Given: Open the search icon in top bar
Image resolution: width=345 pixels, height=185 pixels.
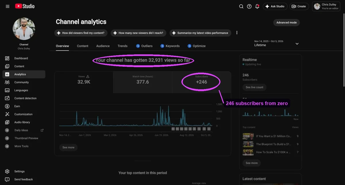Looking at the screenshot, I should click(x=241, y=6).
